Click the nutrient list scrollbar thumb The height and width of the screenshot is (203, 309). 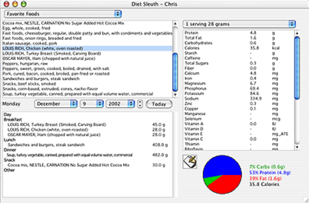coord(297,68)
